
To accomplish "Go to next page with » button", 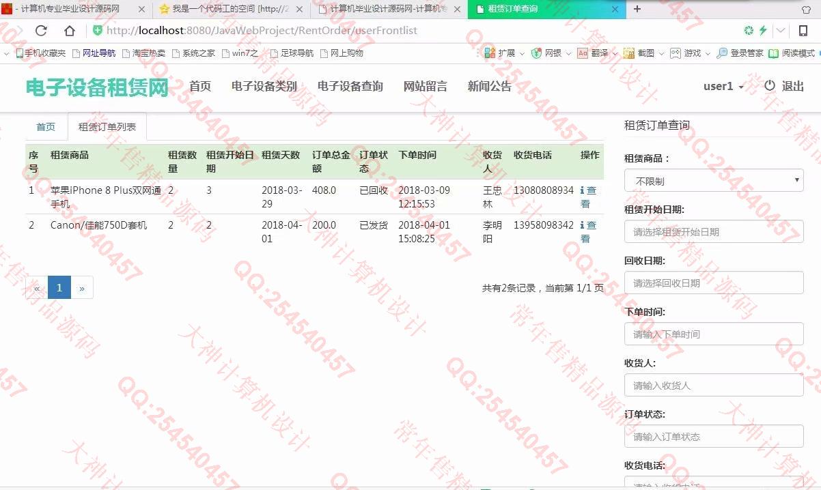I will coord(82,288).
